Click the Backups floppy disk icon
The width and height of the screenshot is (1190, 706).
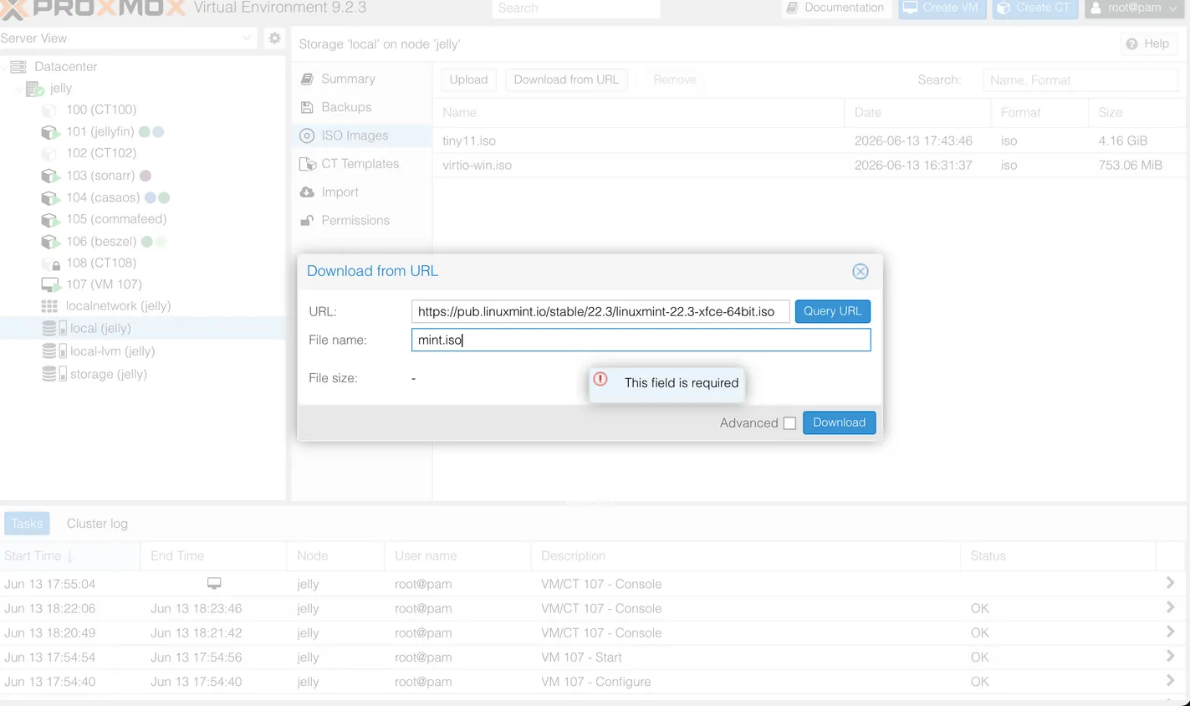click(307, 107)
